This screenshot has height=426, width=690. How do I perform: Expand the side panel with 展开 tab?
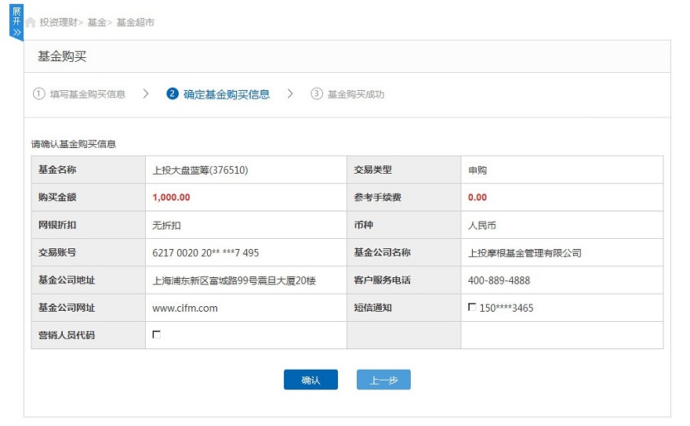(x=16, y=21)
